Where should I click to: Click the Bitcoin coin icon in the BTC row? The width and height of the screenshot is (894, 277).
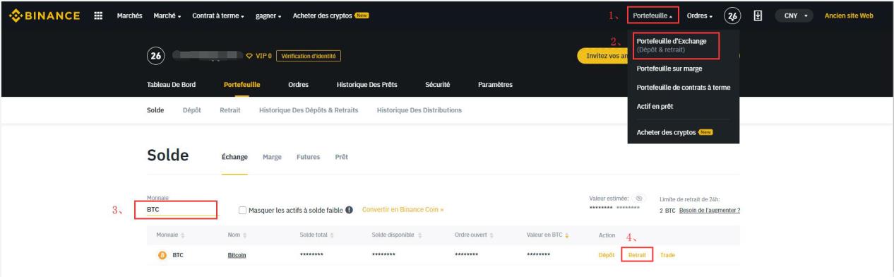163,255
